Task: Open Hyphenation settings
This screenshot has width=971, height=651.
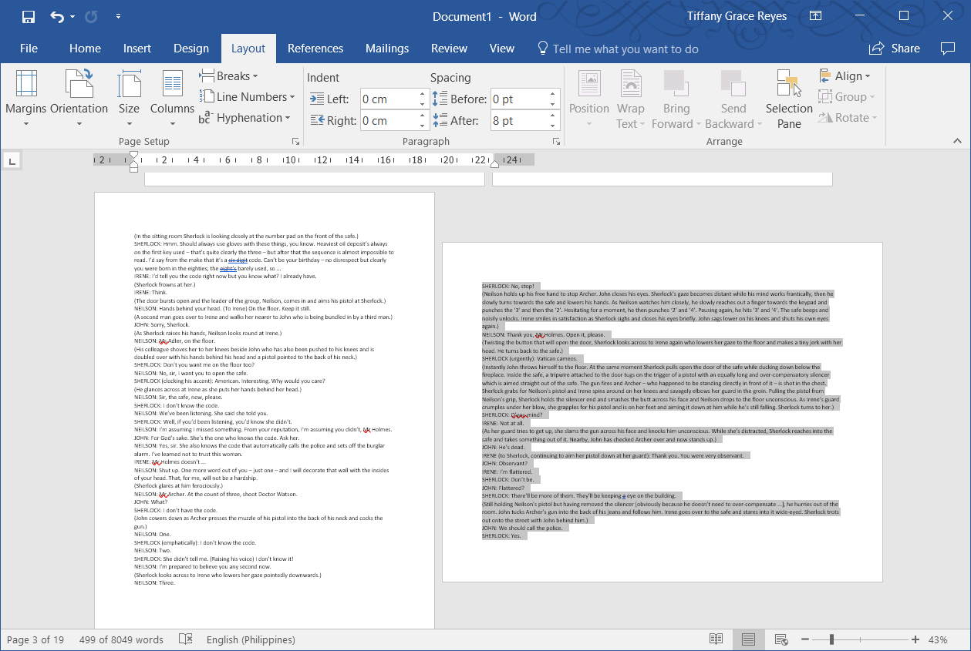Action: [x=245, y=117]
